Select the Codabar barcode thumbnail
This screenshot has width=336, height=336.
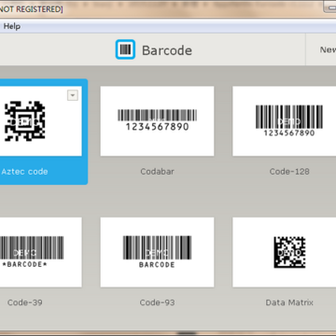[x=157, y=121]
